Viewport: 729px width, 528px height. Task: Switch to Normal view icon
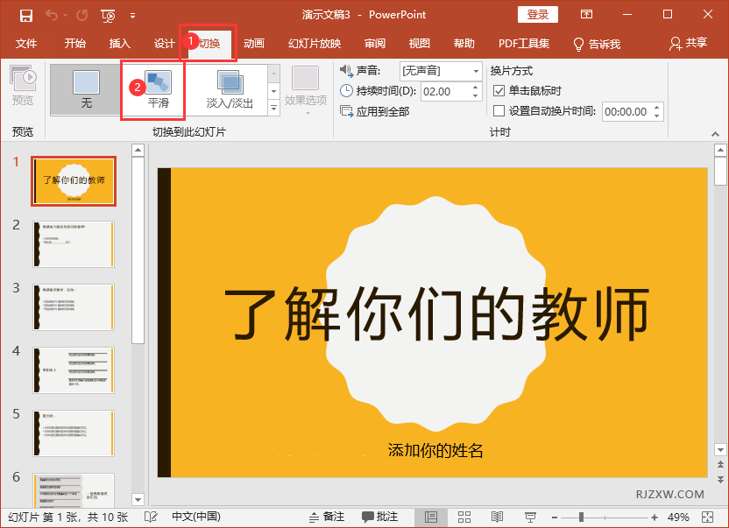pos(431,517)
